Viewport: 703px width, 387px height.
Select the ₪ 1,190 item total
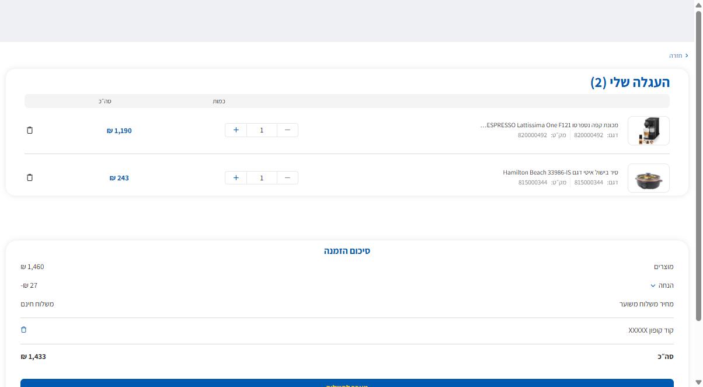point(119,131)
